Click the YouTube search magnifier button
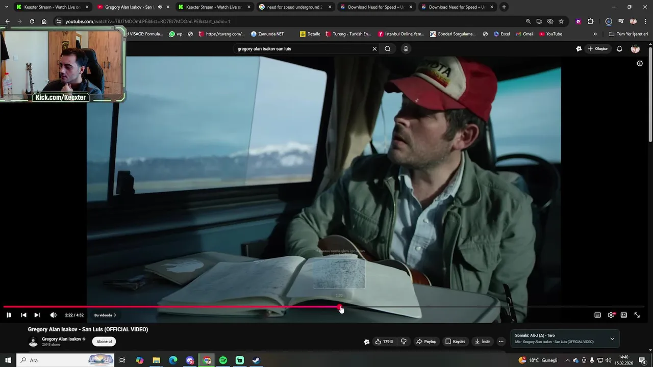 tap(388, 49)
